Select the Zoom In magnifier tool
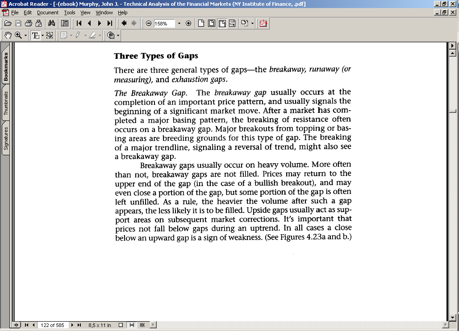Viewport: 459px width, 331px height. pos(18,35)
